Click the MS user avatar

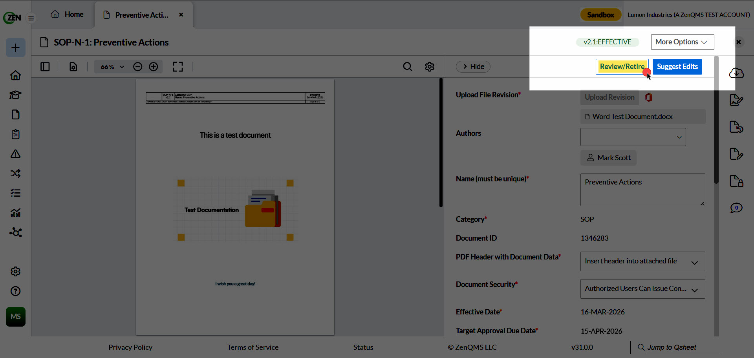(x=16, y=317)
